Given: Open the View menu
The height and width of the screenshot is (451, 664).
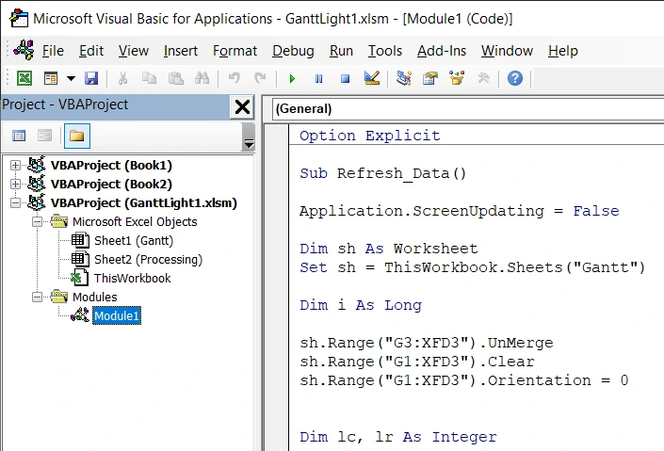Looking at the screenshot, I should click(134, 51).
